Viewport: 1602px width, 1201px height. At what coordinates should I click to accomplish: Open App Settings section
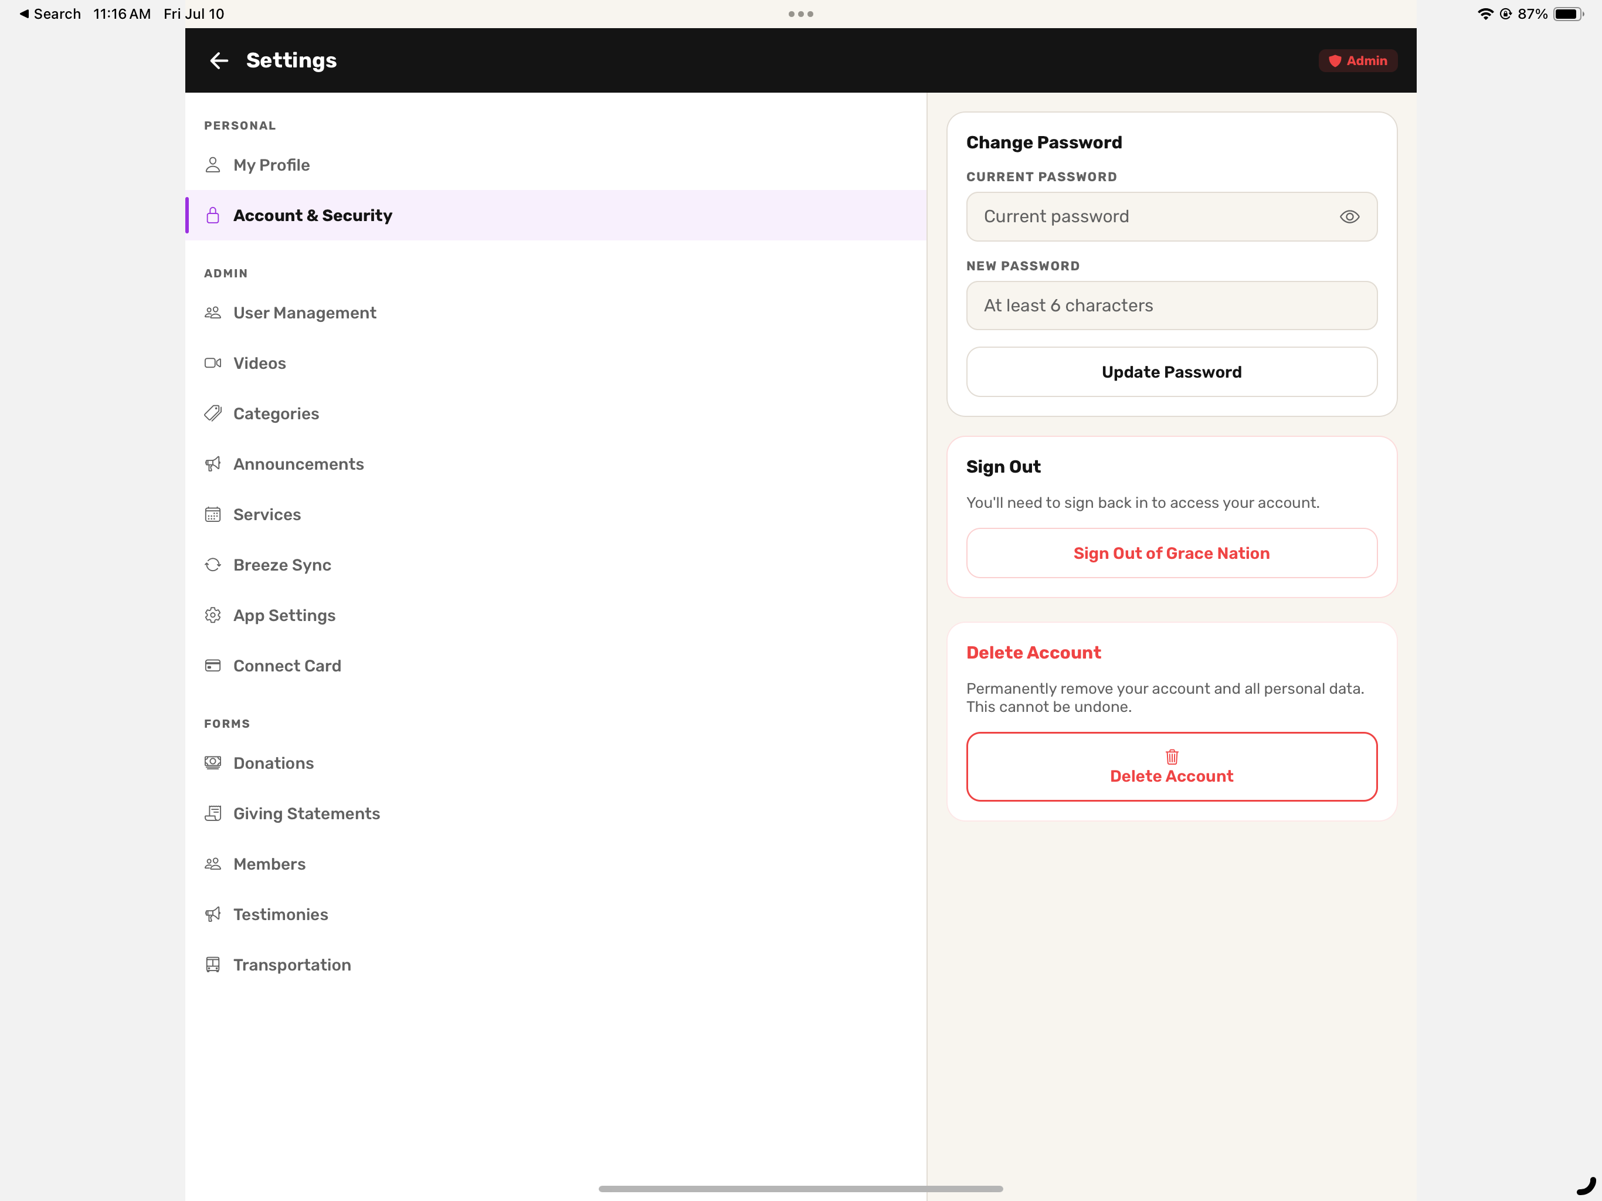click(x=556, y=615)
